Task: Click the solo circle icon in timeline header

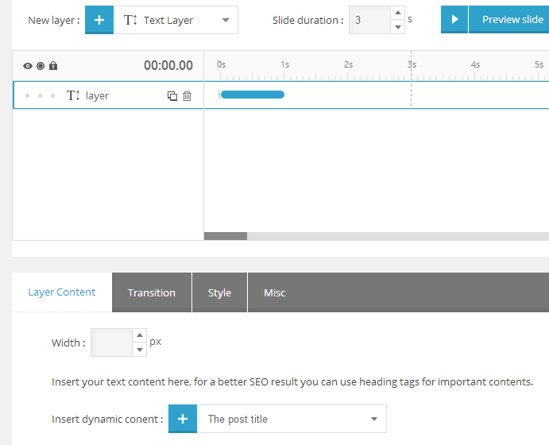Action: point(41,66)
